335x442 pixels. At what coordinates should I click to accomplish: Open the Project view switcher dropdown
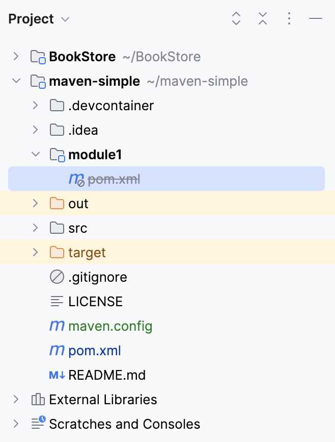[x=65, y=19]
